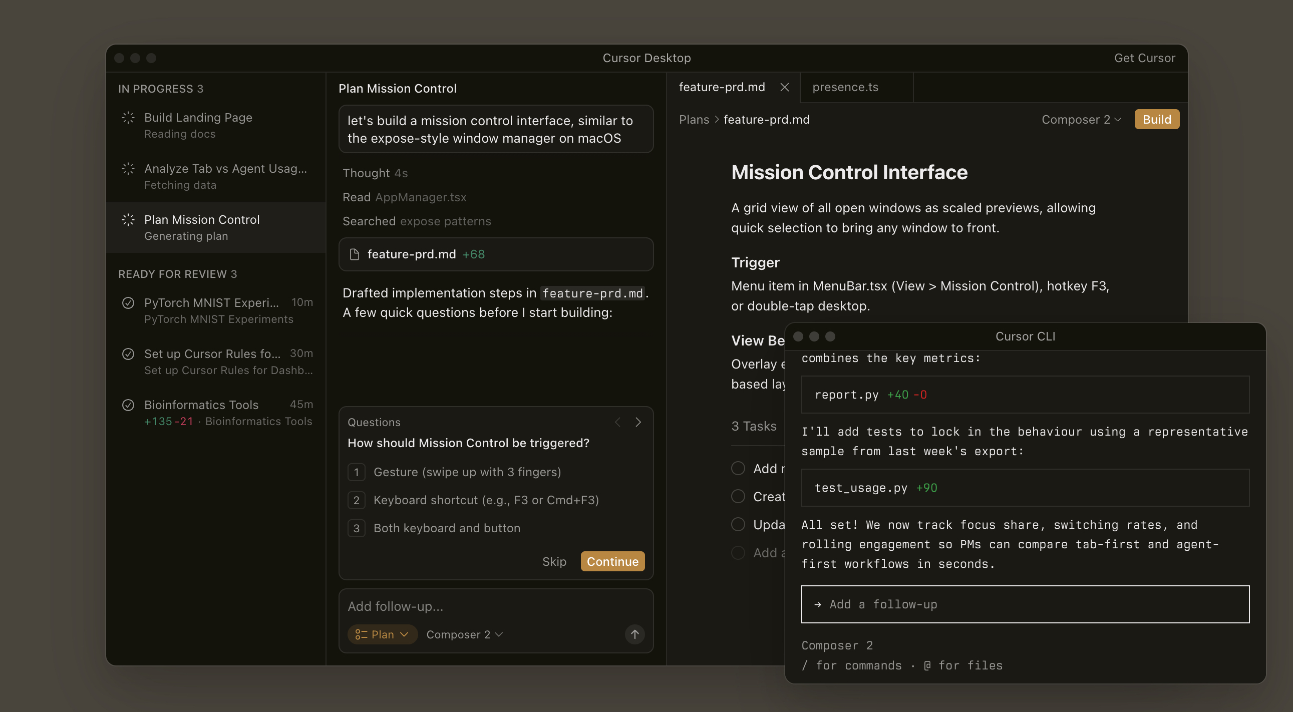Check the 'Upda...' task circle

click(x=738, y=524)
